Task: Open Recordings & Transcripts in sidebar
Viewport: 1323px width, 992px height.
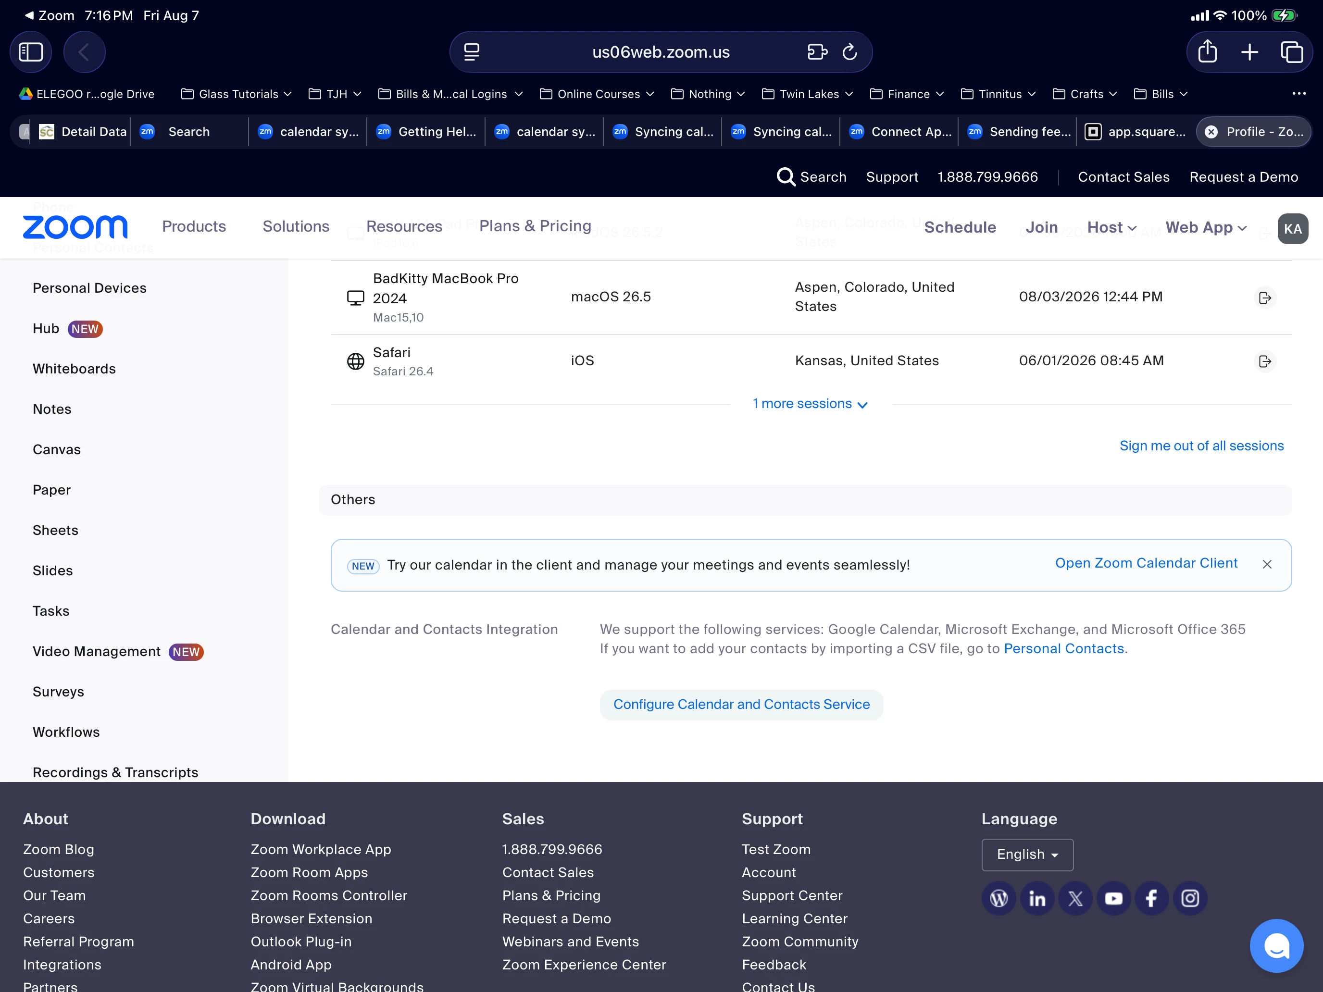Action: point(115,772)
